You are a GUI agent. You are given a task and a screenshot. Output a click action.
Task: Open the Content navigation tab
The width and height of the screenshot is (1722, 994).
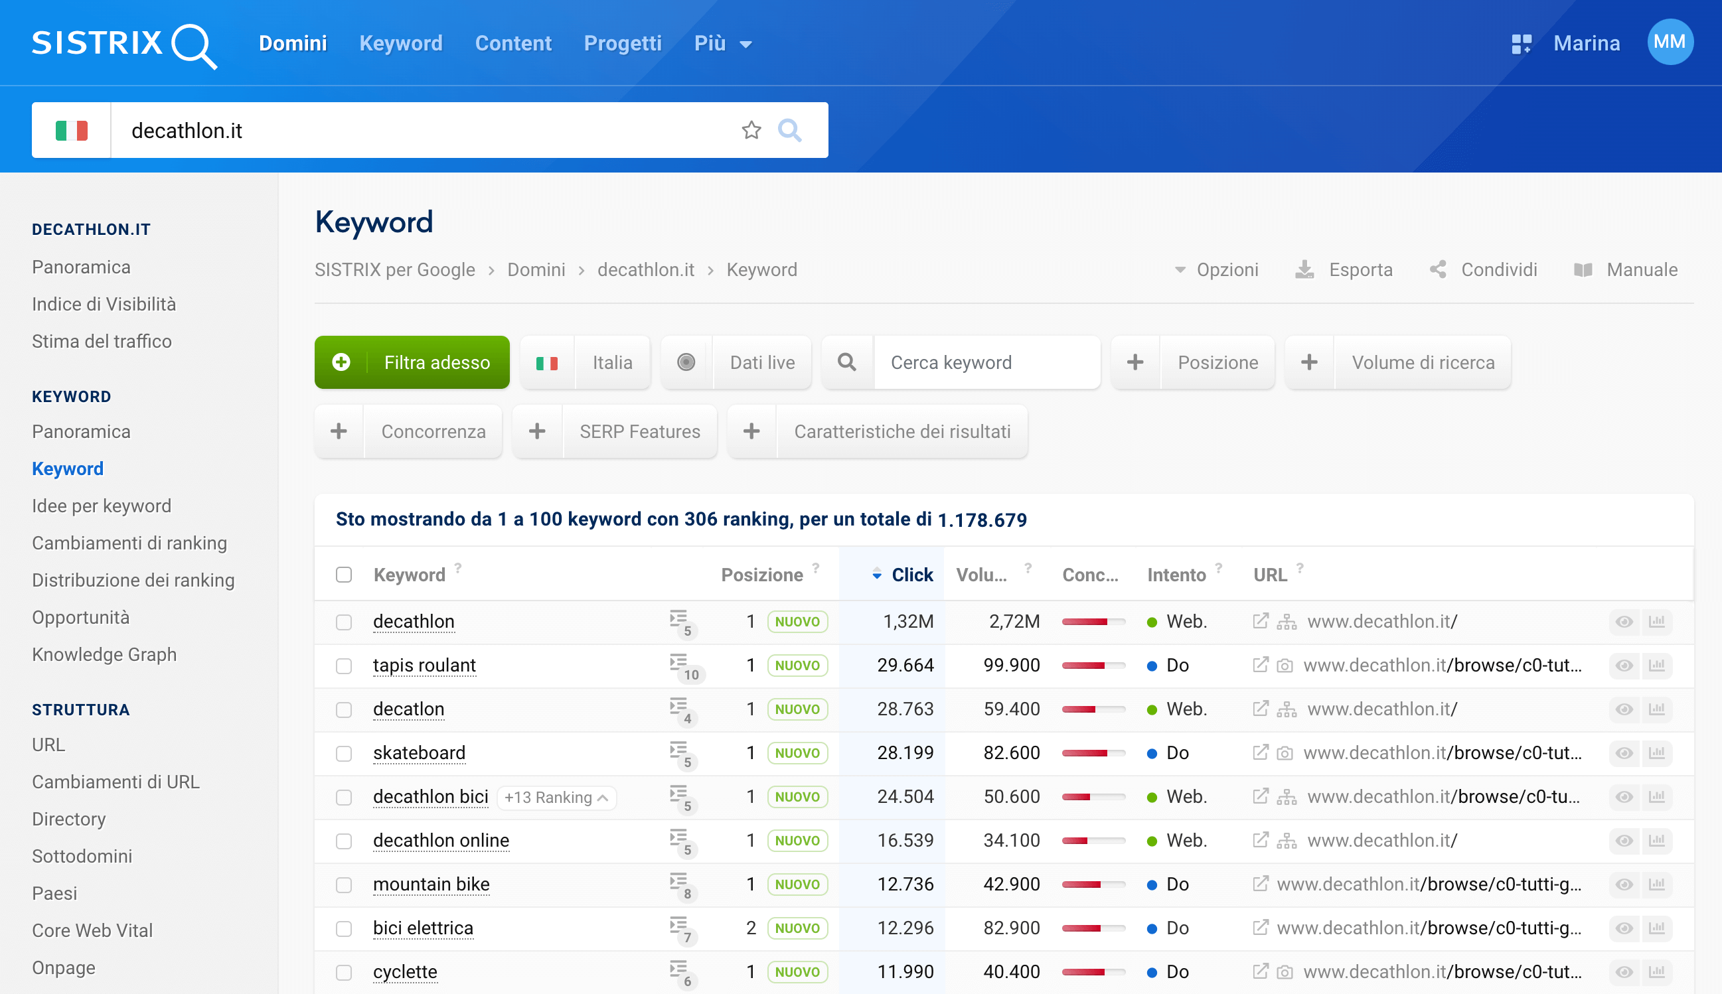point(513,44)
